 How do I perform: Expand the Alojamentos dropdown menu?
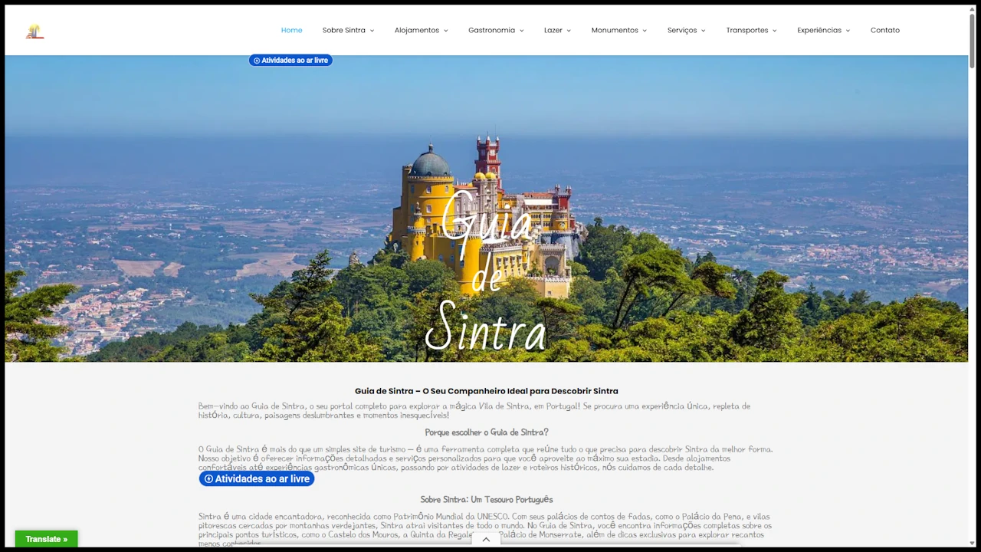pyautogui.click(x=421, y=31)
